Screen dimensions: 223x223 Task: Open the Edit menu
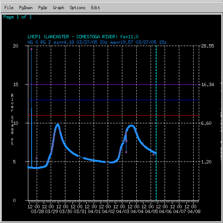96,8
